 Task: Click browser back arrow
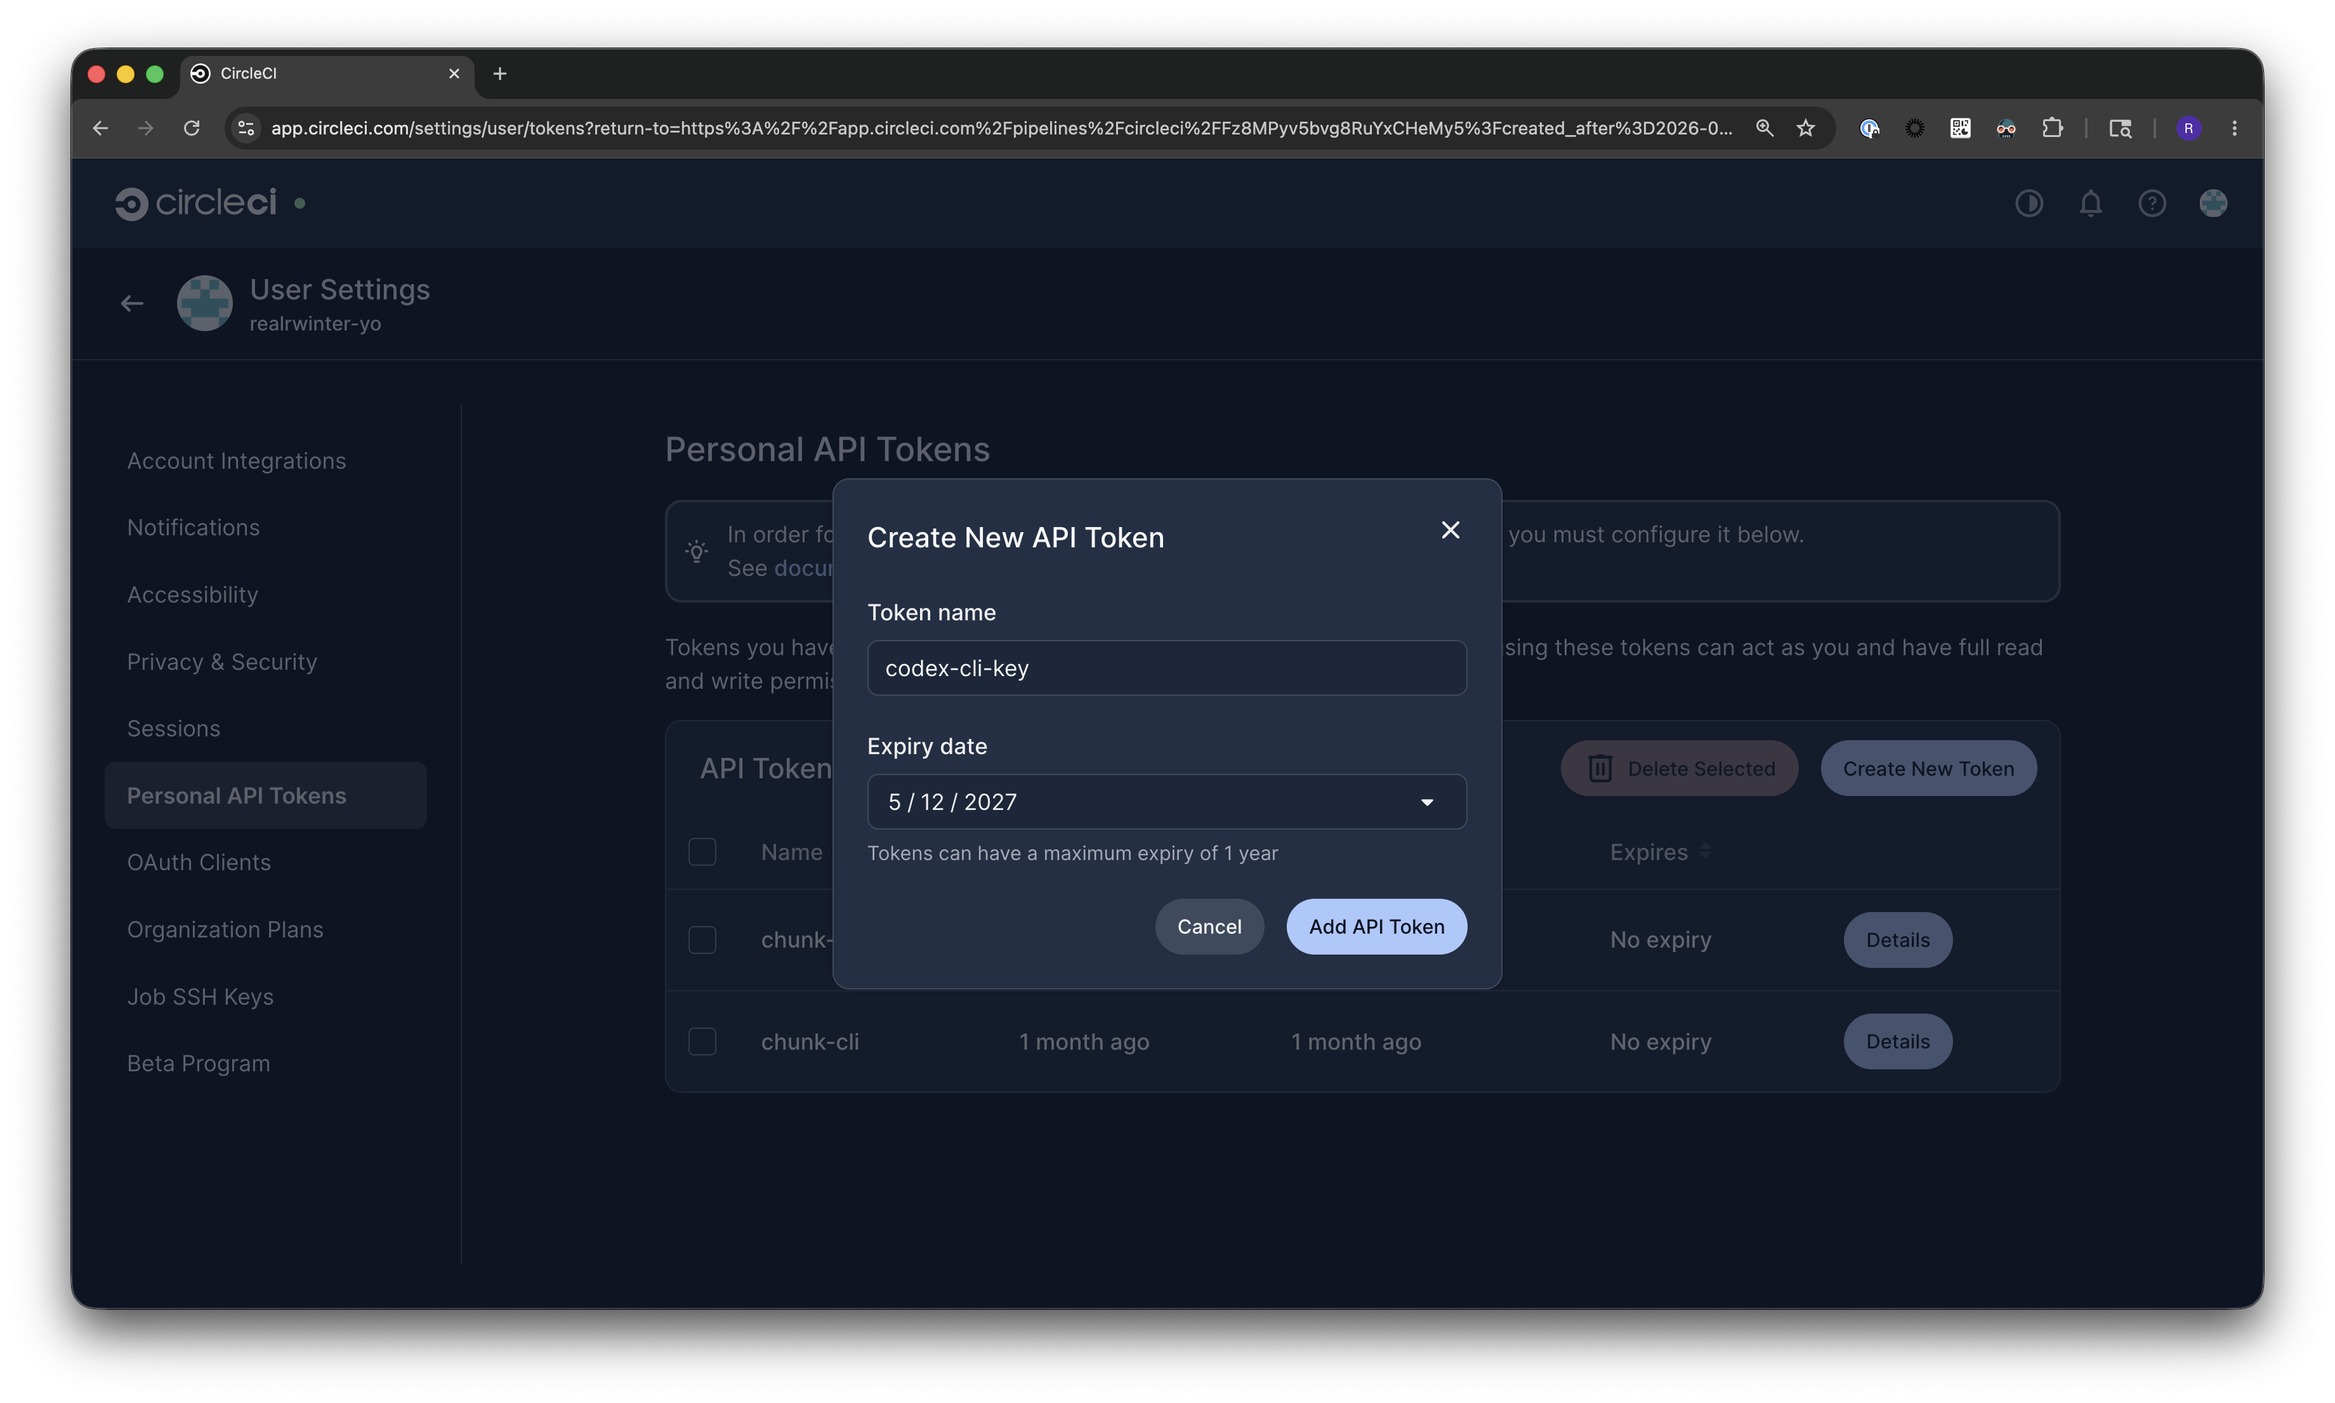[100, 127]
